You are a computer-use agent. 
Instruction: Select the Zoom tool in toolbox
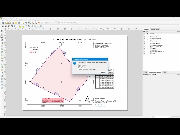(2, 34)
